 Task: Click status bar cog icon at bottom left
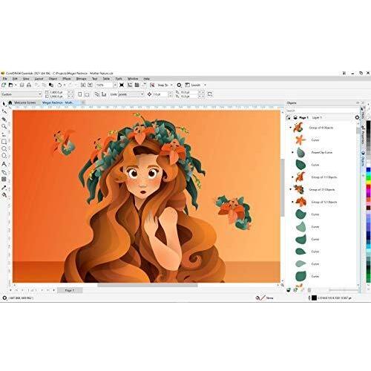[x=4, y=298]
